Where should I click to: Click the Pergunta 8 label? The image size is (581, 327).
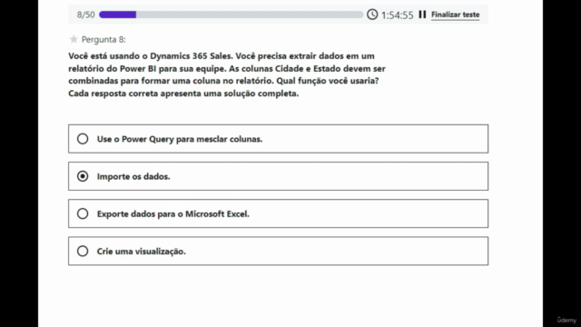103,39
